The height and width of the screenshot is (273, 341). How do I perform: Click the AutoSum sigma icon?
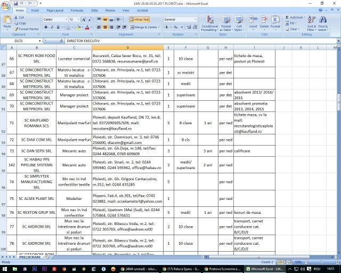coord(287,17)
